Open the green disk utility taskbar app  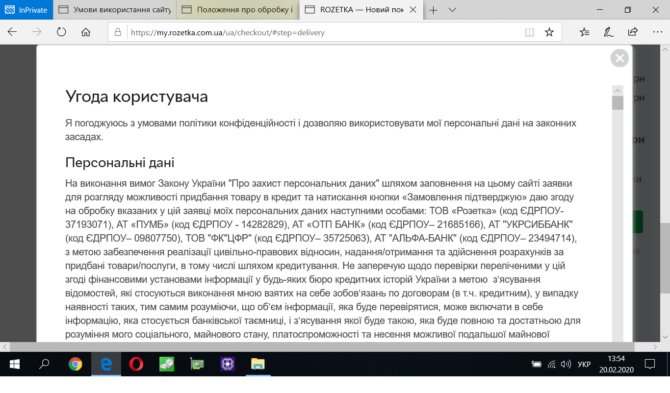tap(167, 364)
